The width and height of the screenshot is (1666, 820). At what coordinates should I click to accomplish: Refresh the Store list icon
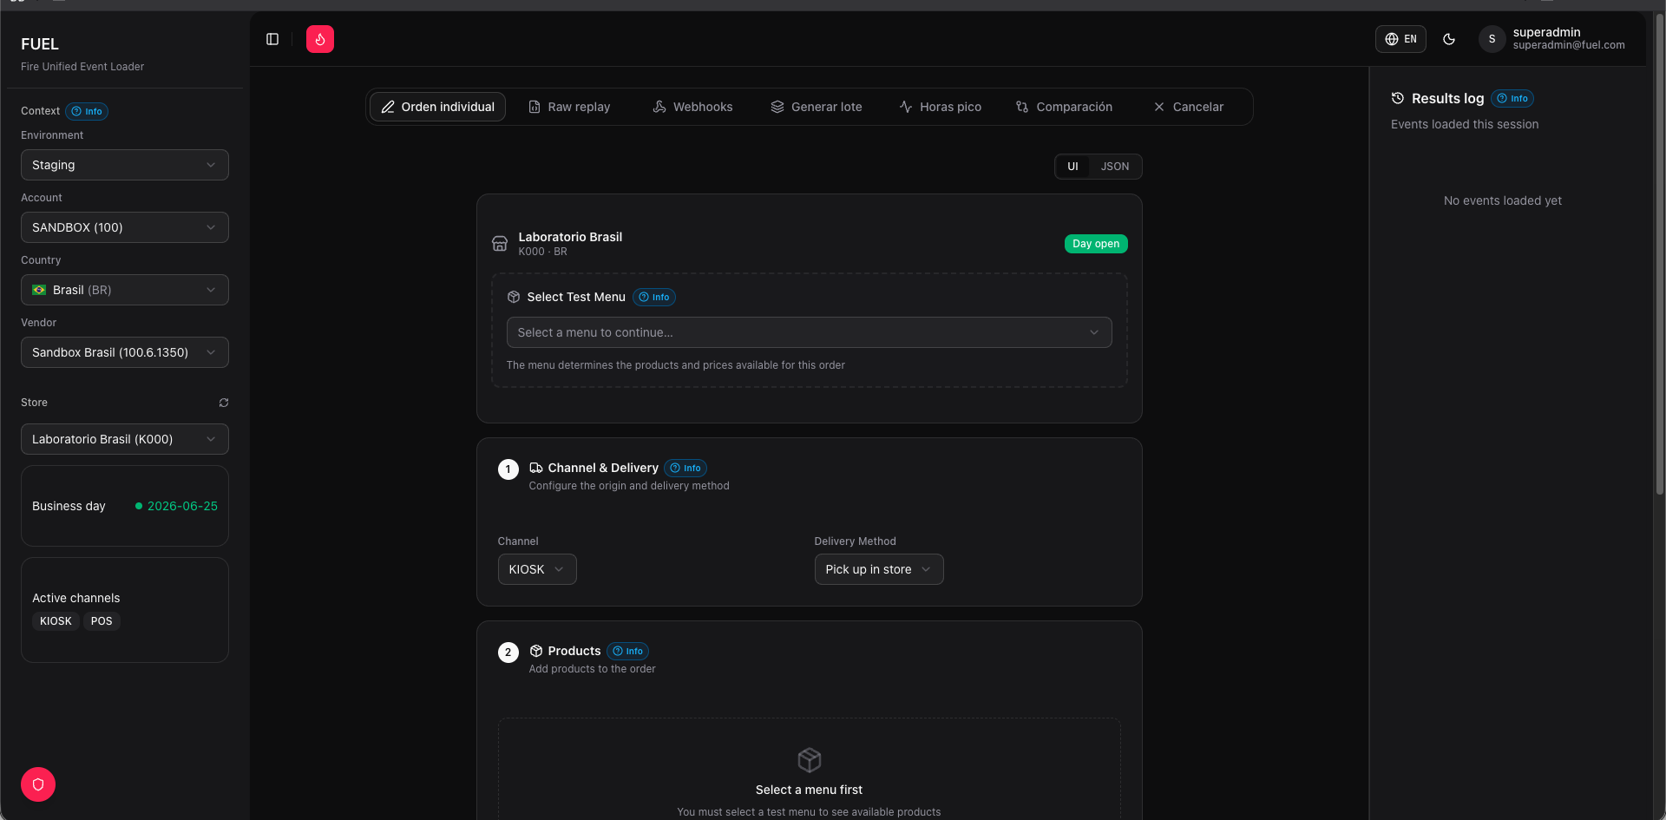pyautogui.click(x=224, y=403)
